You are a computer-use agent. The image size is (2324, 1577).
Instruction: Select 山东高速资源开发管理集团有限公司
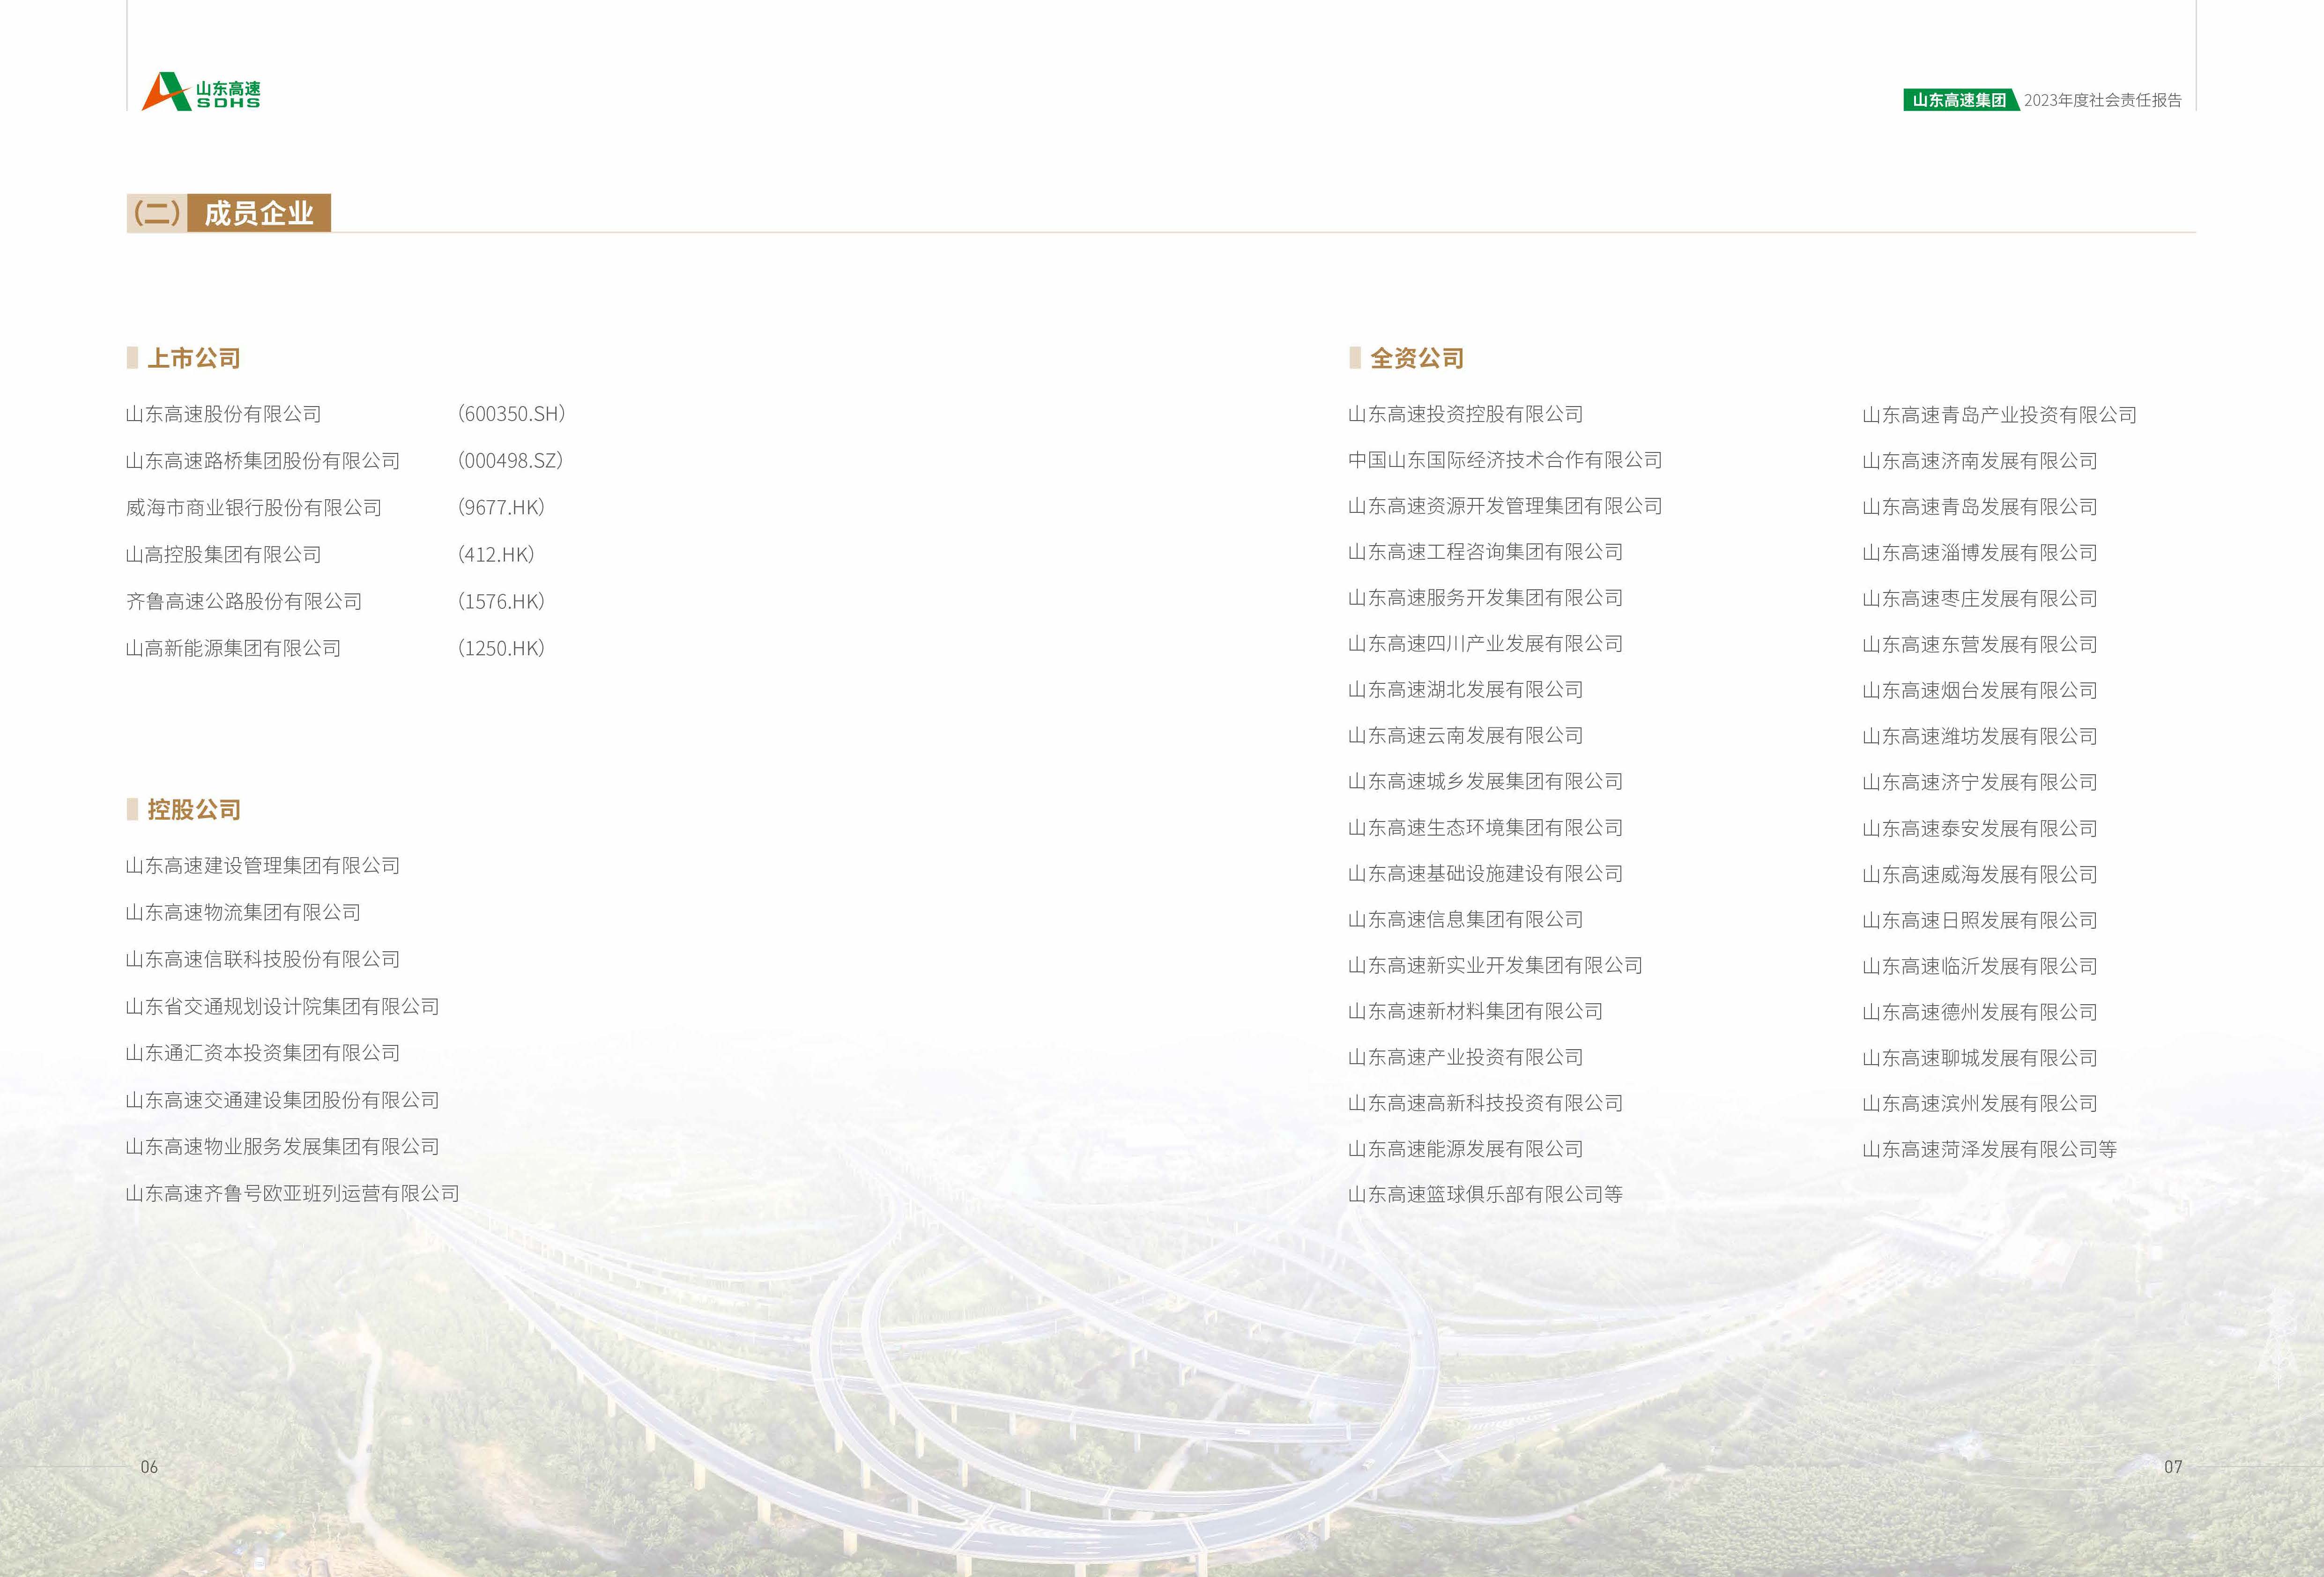(x=1505, y=506)
